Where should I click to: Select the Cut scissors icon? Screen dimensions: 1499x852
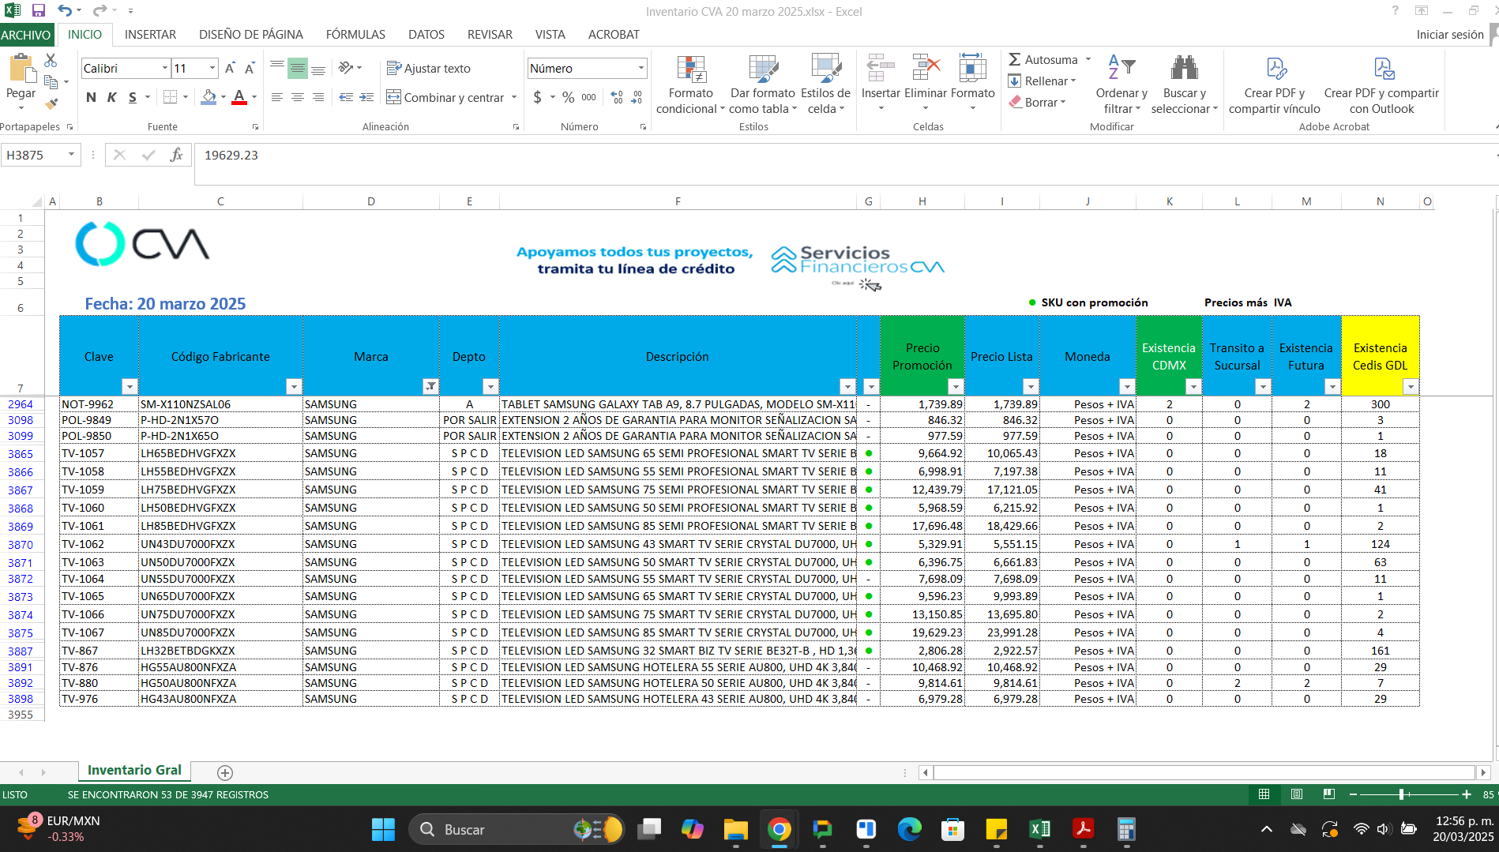click(x=51, y=61)
